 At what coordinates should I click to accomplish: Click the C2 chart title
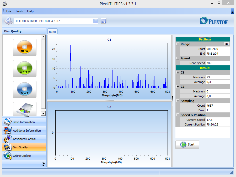pos(109,107)
